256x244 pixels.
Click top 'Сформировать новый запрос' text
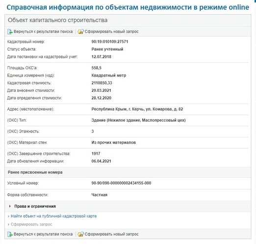click(111, 31)
